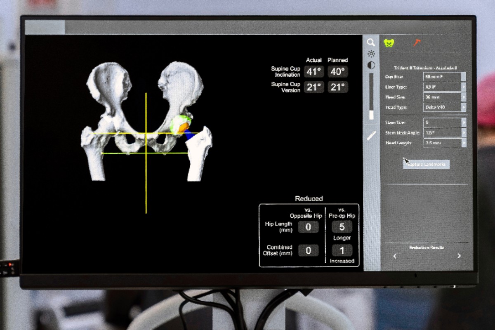This screenshot has width=495, height=330.
Task: Click the Increased label under Combined Offset
Action: click(x=342, y=261)
